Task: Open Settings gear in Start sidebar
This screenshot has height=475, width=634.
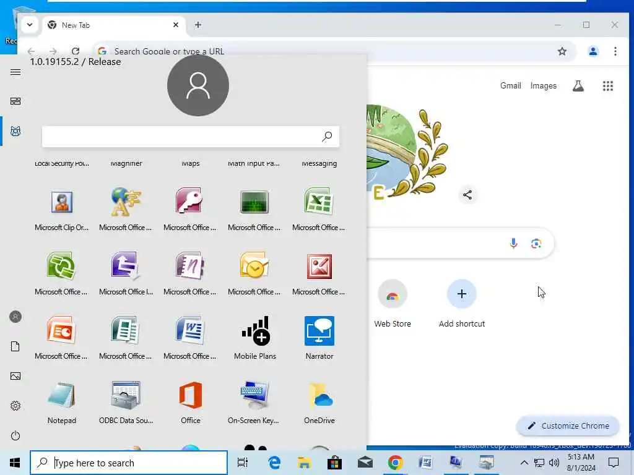Action: 15,406
